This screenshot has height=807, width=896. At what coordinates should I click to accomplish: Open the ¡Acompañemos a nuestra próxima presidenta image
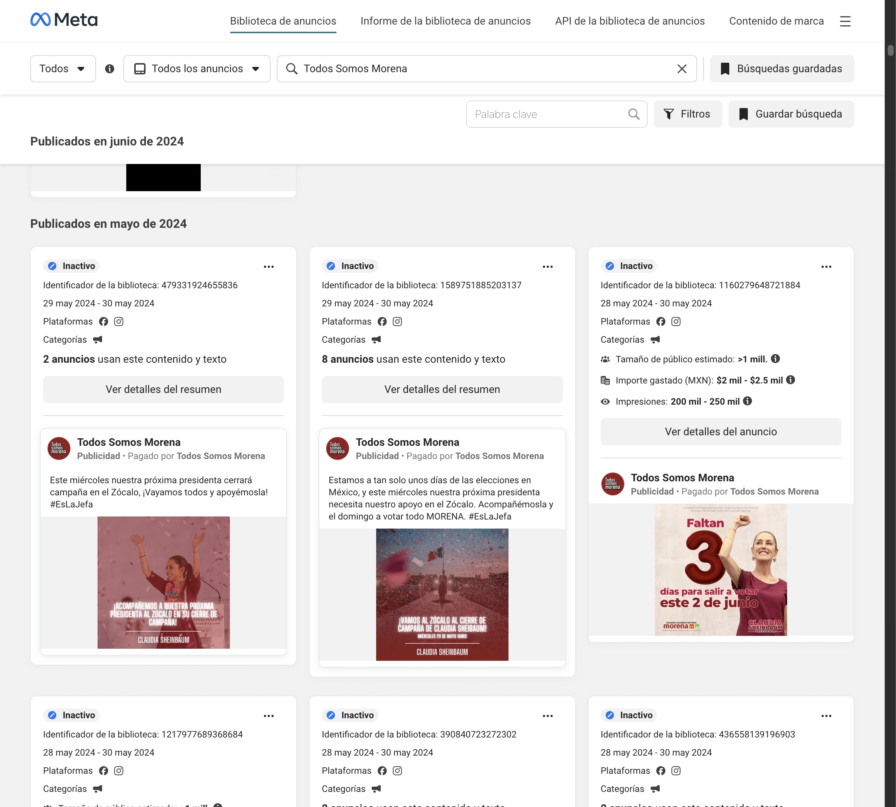point(163,583)
